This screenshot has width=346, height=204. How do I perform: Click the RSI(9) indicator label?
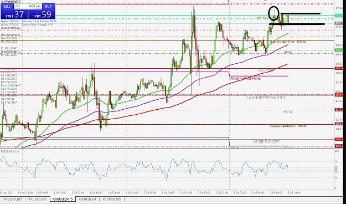[x=10, y=151]
